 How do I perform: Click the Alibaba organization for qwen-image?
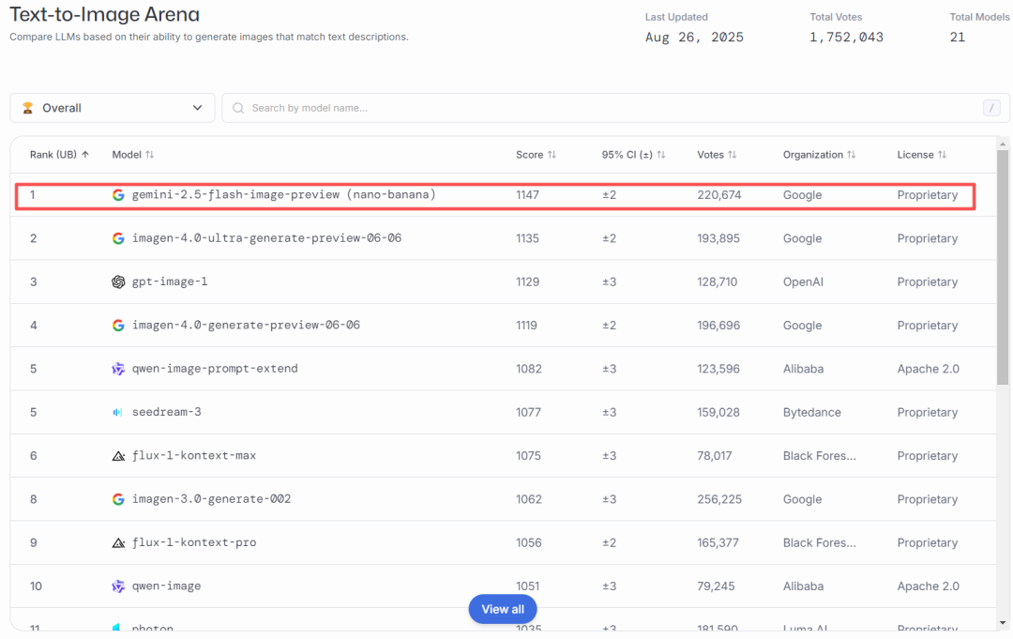(x=803, y=586)
